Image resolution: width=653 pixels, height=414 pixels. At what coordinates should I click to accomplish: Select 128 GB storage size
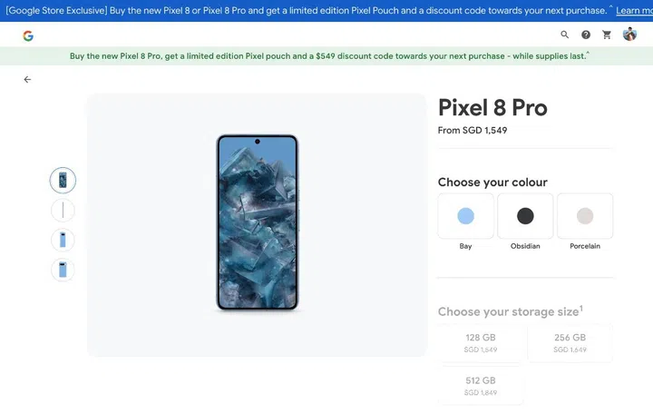point(480,342)
